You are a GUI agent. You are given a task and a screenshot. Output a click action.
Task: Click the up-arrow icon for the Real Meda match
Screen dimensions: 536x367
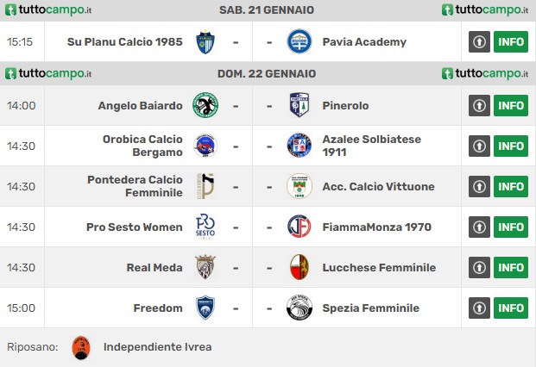479,267
